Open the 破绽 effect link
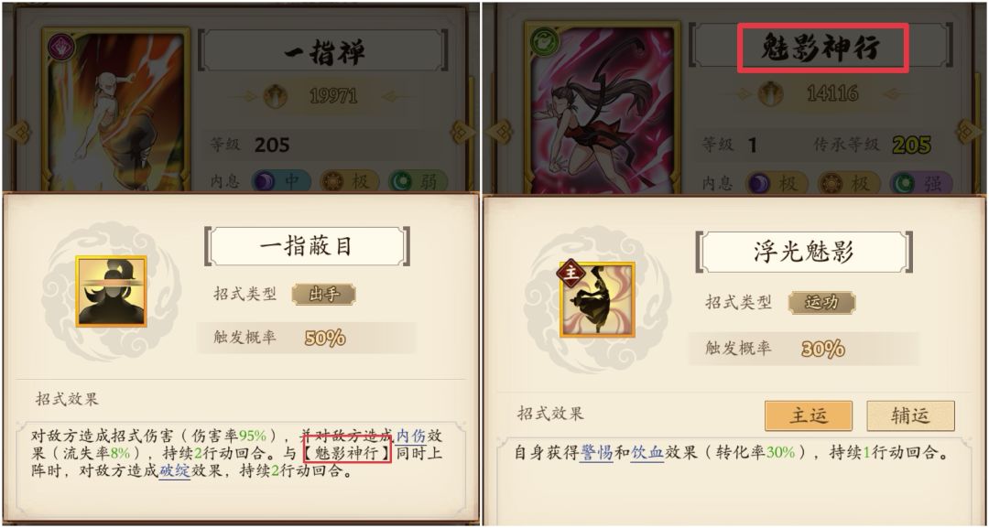The width and height of the screenshot is (989, 528). click(x=175, y=470)
